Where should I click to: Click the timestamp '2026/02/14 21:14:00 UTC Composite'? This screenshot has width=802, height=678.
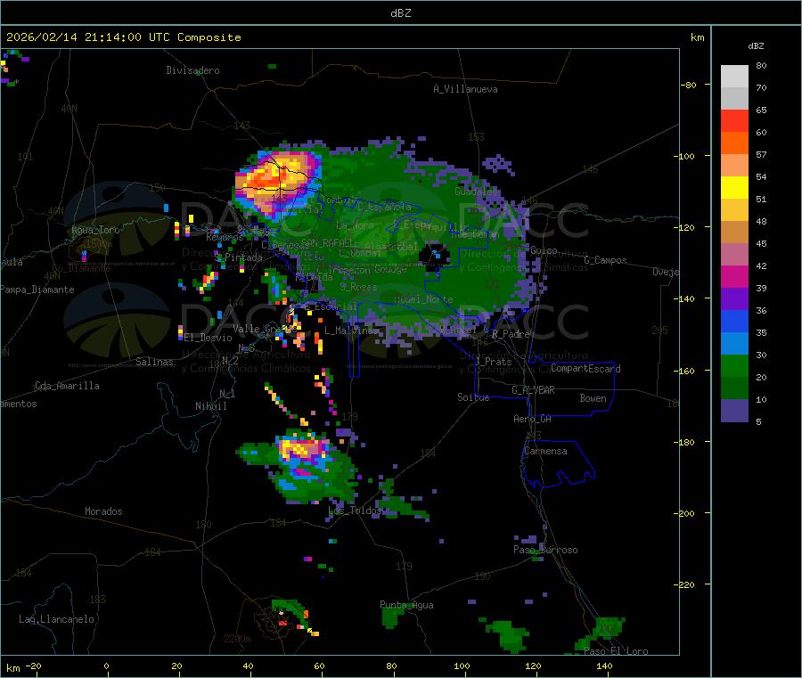coord(123,37)
